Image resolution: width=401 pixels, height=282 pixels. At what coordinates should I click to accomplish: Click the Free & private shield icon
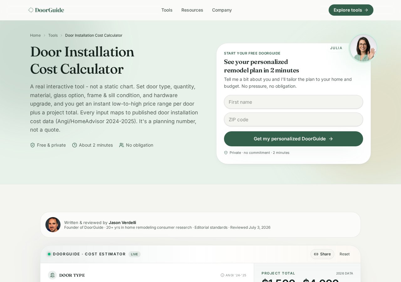click(x=33, y=145)
